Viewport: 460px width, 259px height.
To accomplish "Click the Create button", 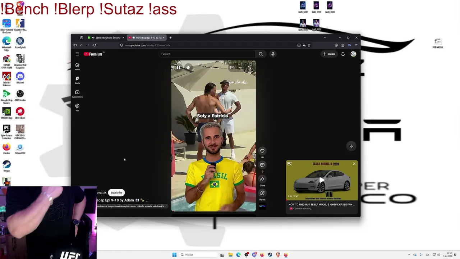I will click(329, 54).
